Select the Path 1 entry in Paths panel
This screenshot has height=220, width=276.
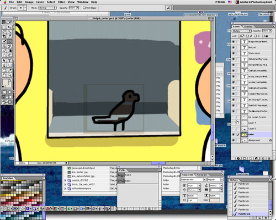138,175
